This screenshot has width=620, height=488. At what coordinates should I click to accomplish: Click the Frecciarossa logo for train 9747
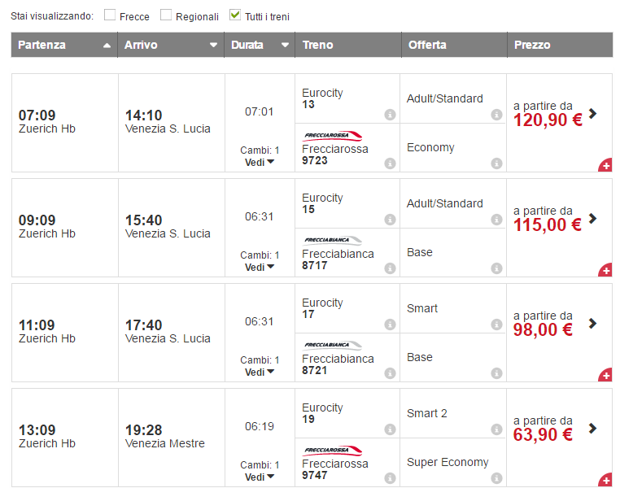click(x=332, y=450)
